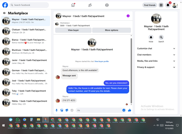
Task: Open the Friends icon in top navigation
Action: pos(90,5)
